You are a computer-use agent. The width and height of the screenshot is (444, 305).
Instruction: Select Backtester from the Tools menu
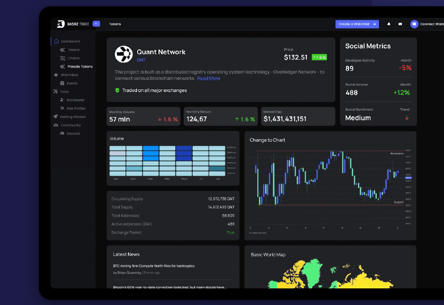click(x=75, y=100)
